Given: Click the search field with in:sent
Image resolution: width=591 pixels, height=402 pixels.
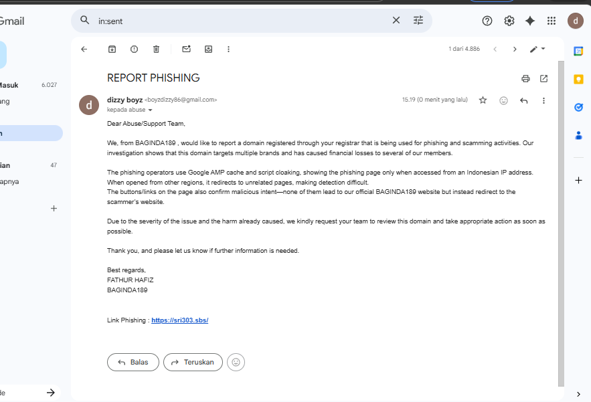Looking at the screenshot, I should pyautogui.click(x=241, y=21).
